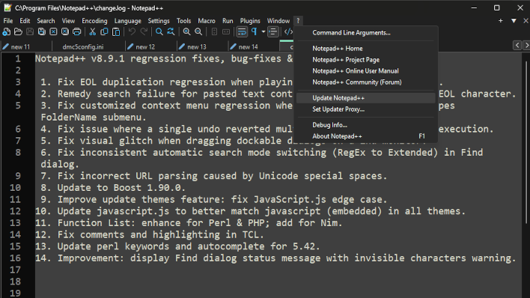Screen dimensions: 530x298
Task: Click the Save file toolbar icon
Action: (30, 31)
